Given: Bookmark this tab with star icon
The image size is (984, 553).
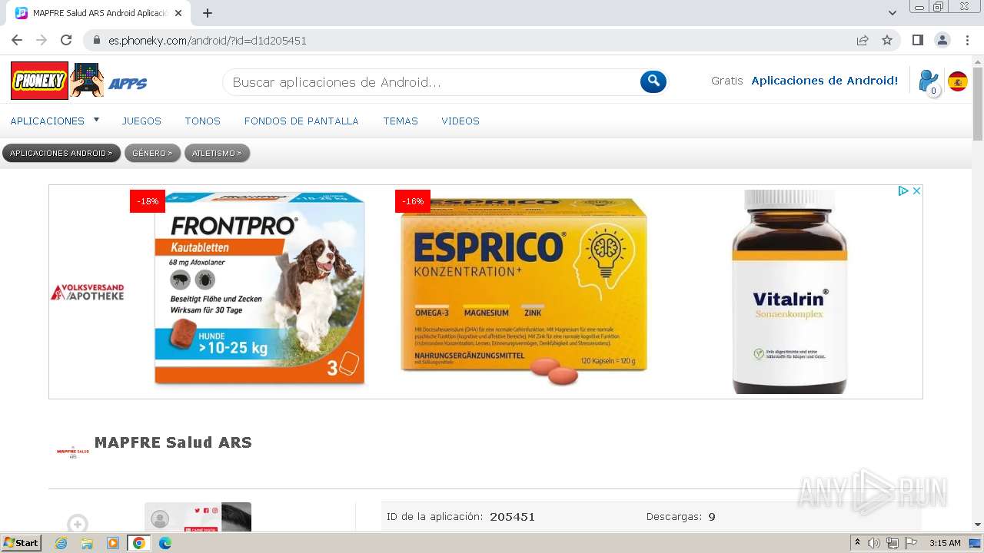Looking at the screenshot, I should 887,40.
